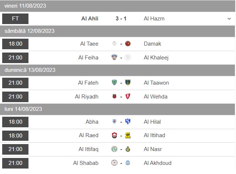Click the Al Raed team crest icon
Viewport: 236px width, 174px height.
tap(115, 135)
